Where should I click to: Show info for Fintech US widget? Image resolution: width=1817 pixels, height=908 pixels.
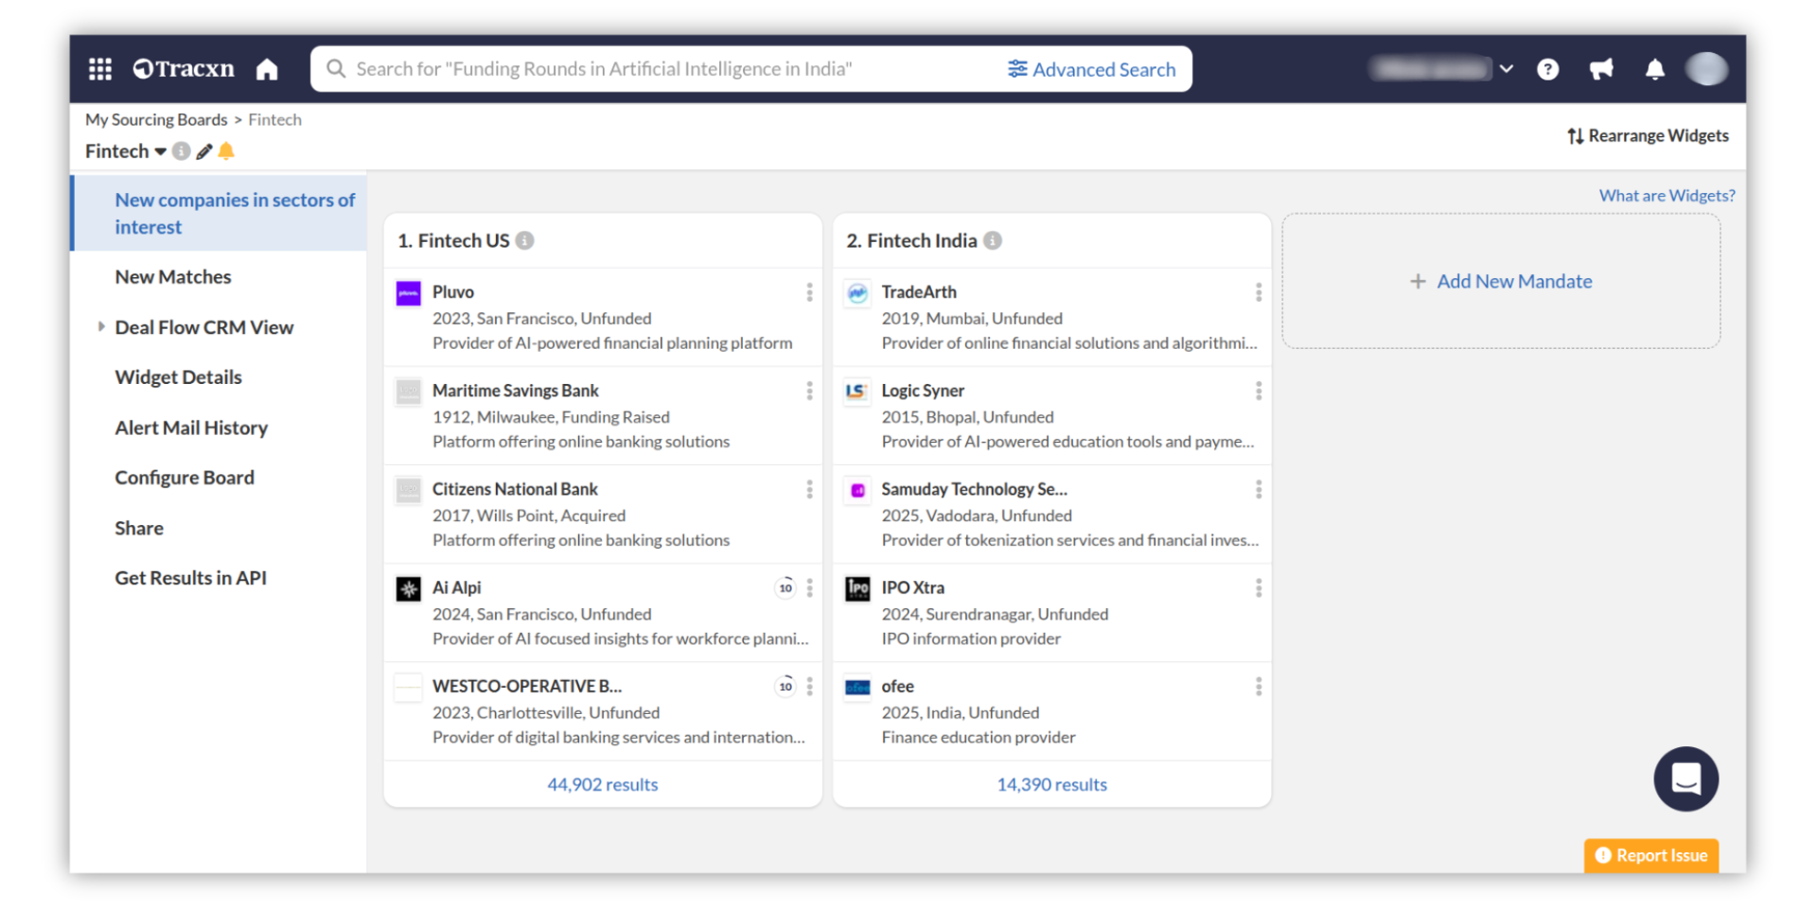coord(525,240)
